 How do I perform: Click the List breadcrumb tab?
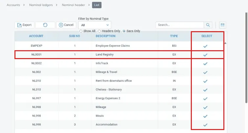(97, 5)
